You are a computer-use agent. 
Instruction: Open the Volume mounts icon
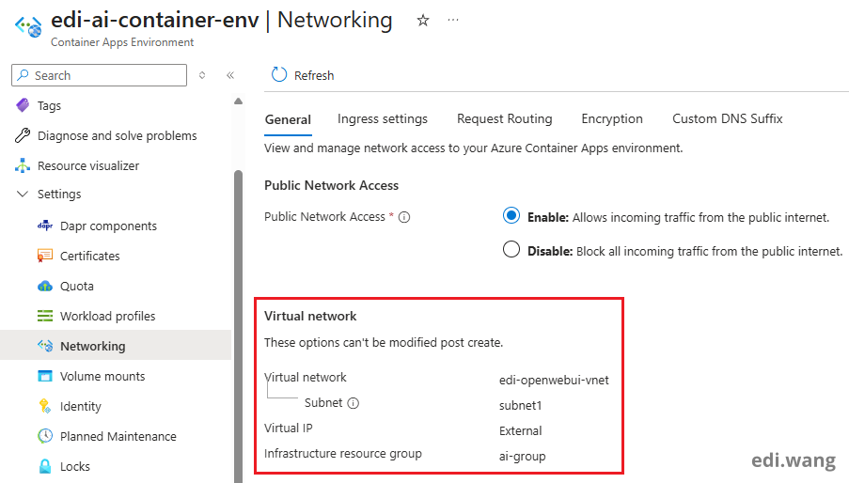point(45,377)
